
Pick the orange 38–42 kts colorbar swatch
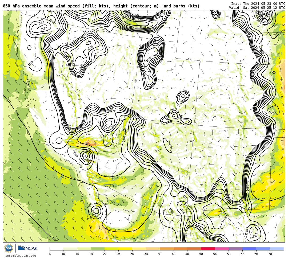tap(167, 249)
